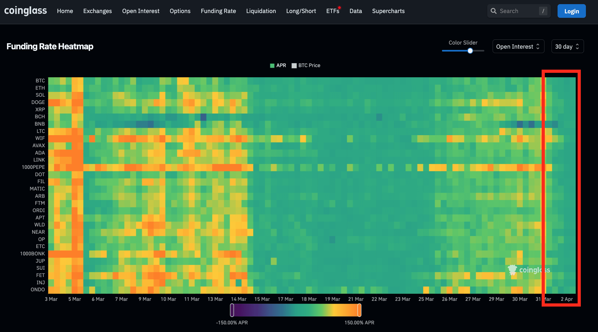The height and width of the screenshot is (332, 598).
Task: Open the ETFs section
Action: point(332,11)
